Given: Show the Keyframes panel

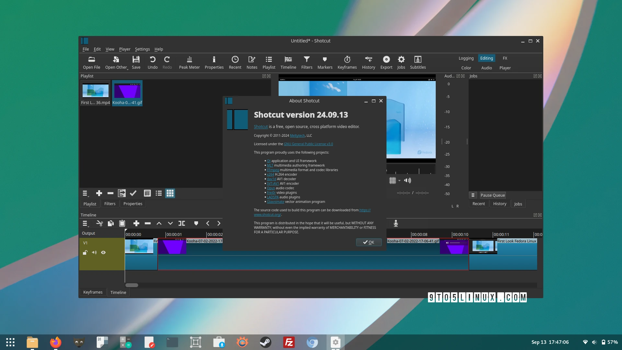Looking at the screenshot, I should point(347,62).
